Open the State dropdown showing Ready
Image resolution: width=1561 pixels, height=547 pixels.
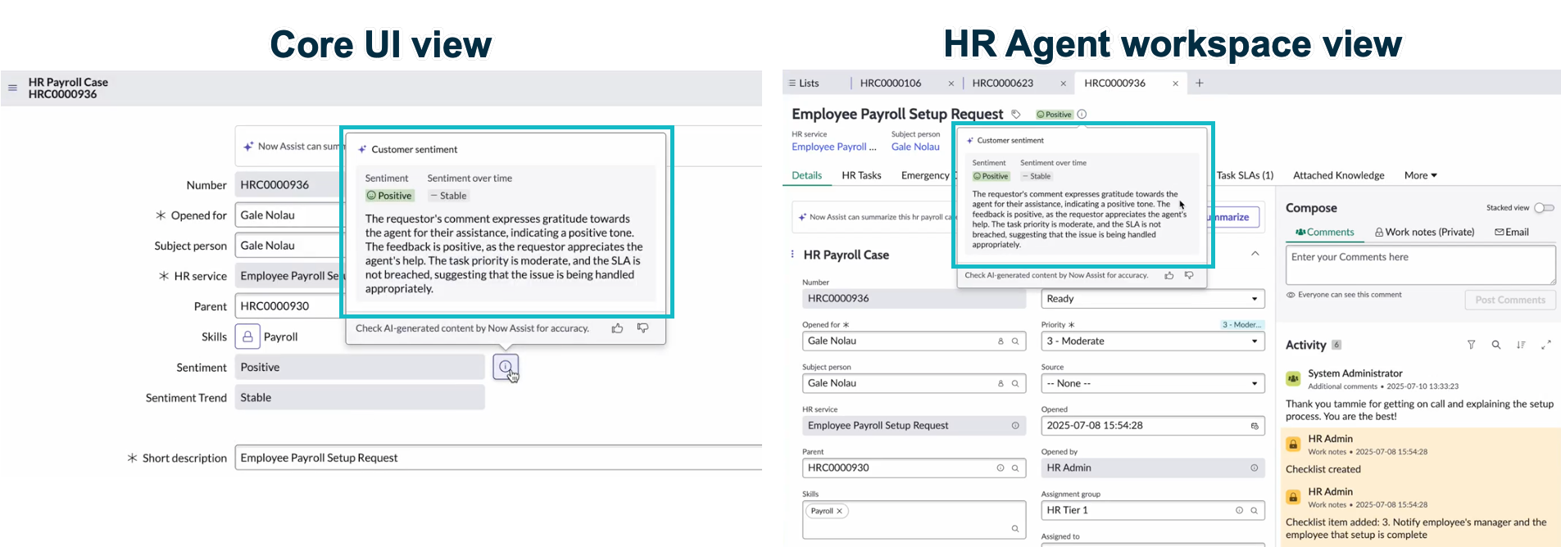(x=1152, y=299)
